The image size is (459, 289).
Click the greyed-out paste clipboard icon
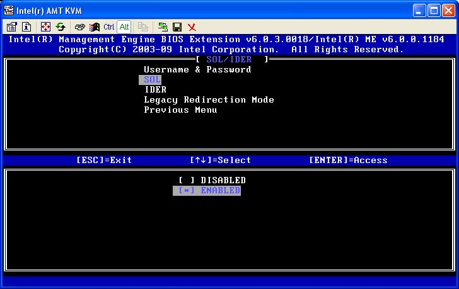pyautogui.click(x=143, y=27)
